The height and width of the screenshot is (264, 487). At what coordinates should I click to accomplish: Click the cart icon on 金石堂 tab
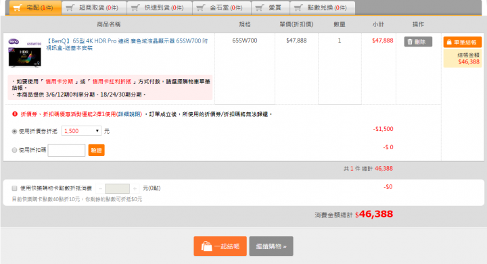(x=201, y=7)
